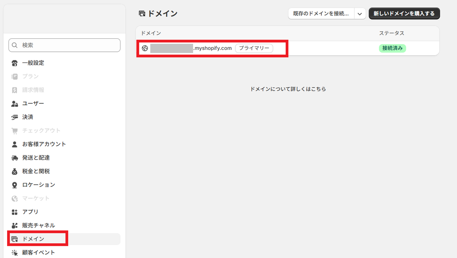
Task: Click the users icon beside ユーザー
Action: tap(15, 103)
